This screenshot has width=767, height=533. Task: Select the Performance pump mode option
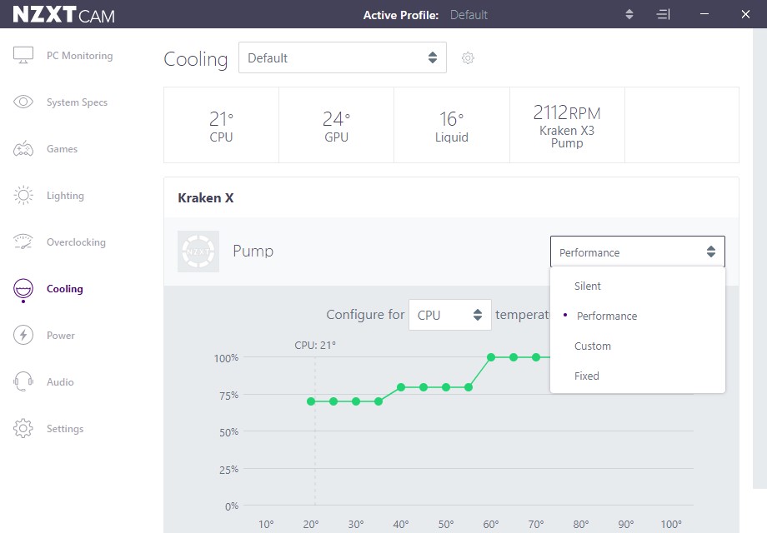tap(638, 316)
